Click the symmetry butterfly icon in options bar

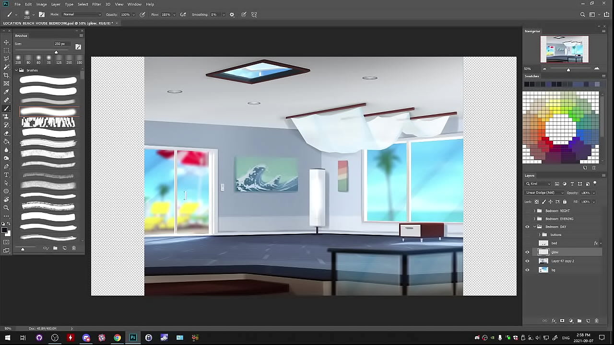click(x=254, y=14)
